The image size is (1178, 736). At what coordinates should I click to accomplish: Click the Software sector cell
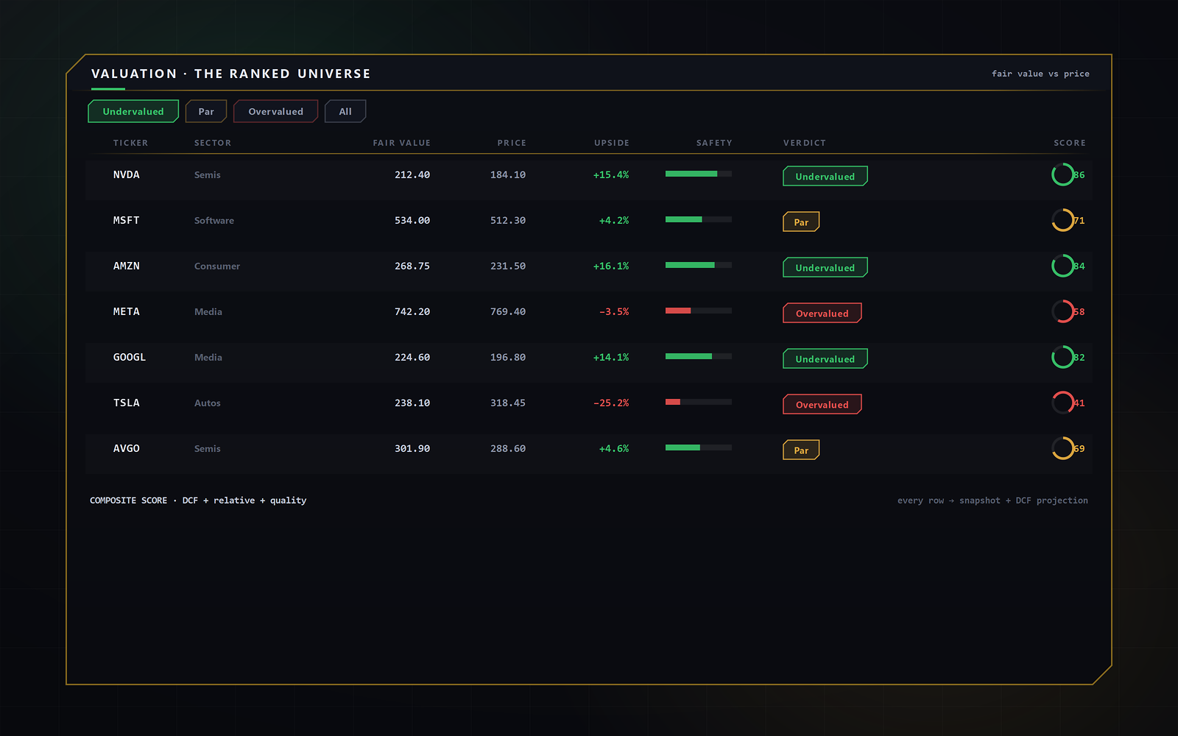pos(214,220)
